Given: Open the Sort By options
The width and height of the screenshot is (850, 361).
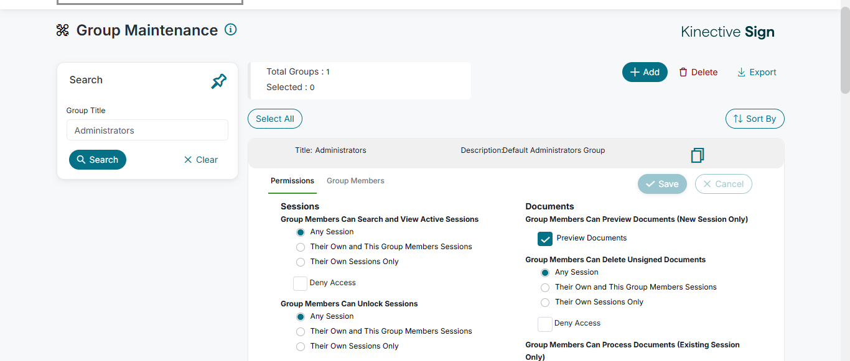Looking at the screenshot, I should 755,119.
